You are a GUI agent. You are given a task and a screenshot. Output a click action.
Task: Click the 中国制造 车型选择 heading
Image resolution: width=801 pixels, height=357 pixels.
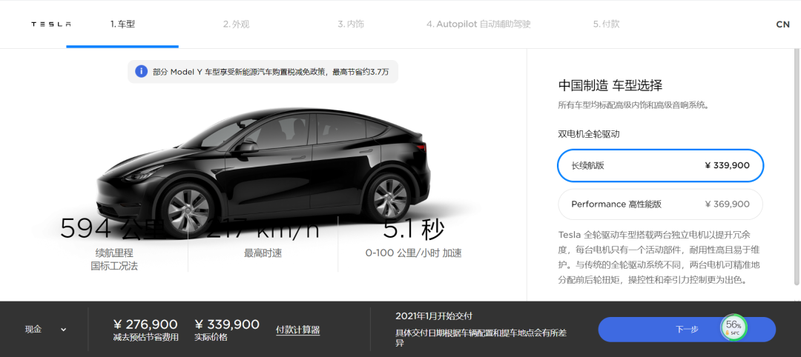point(610,85)
